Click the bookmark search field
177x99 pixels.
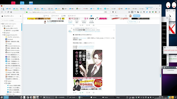[x=11, y=20]
